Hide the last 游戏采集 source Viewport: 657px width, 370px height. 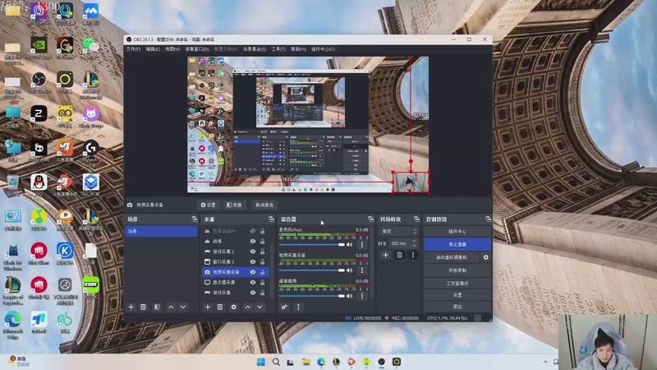253,293
